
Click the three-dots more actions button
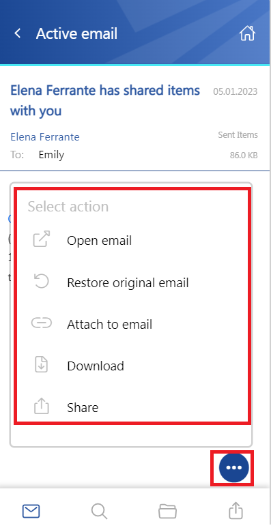pos(233,467)
